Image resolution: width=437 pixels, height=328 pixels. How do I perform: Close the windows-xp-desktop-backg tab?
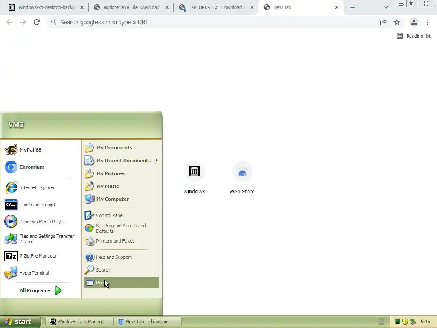click(82, 7)
